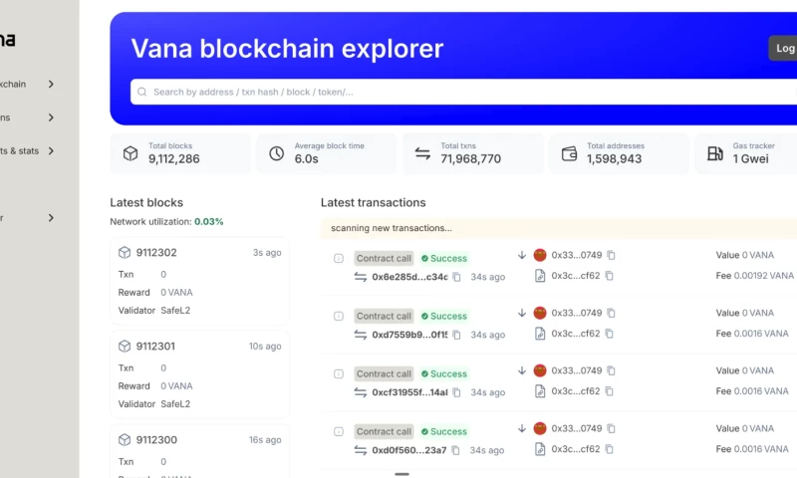Expand the Blockchain sidebar menu chevron
Viewport: 797px width, 478px height.
[x=51, y=84]
